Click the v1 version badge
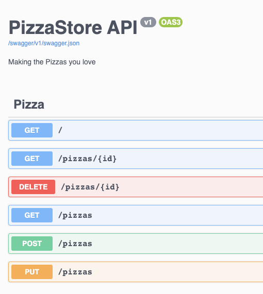This screenshot has width=263, height=294. (x=148, y=22)
